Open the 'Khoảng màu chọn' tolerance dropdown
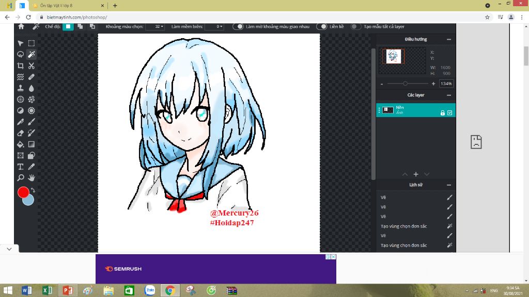Image resolution: width=529 pixels, height=297 pixels. [x=155, y=27]
